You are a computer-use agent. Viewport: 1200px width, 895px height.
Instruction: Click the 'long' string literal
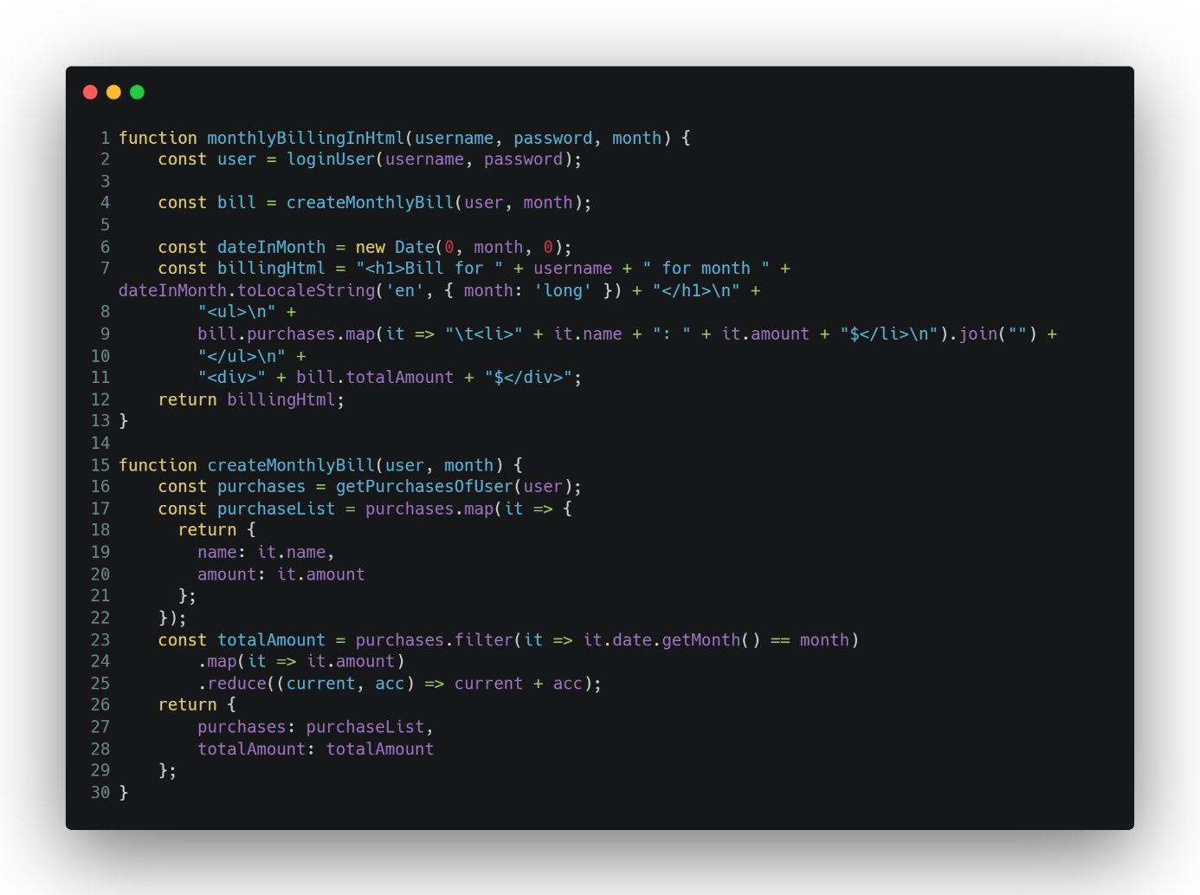pyautogui.click(x=563, y=291)
